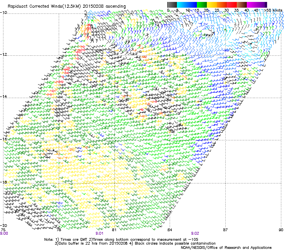
Task: Click the '>50 knots' legend label
Action: 273,10
